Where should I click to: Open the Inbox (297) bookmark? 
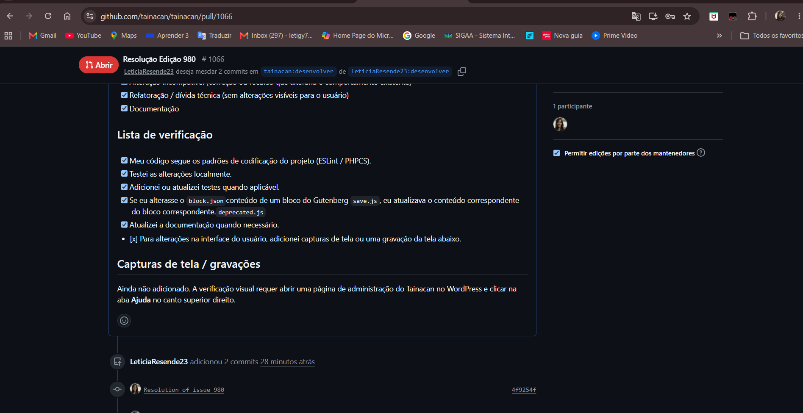276,36
